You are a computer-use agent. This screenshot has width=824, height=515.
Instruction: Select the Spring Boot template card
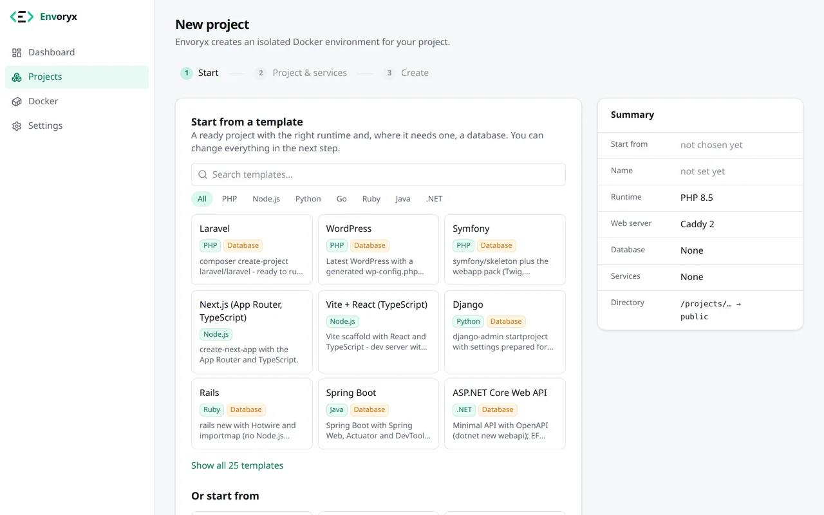click(379, 414)
